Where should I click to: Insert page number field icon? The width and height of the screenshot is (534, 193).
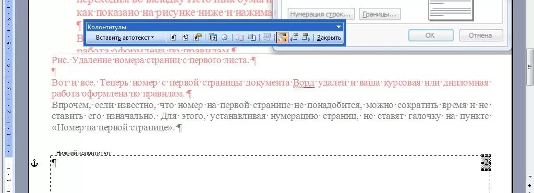(x=173, y=38)
